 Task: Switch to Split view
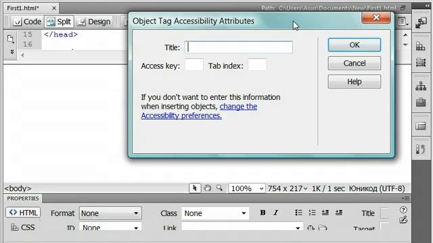coord(59,22)
